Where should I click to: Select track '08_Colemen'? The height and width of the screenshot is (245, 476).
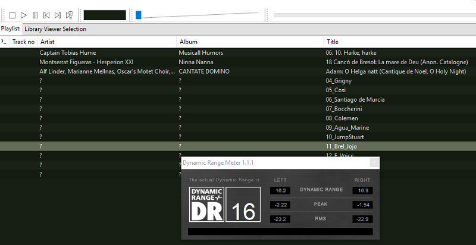tap(342, 118)
